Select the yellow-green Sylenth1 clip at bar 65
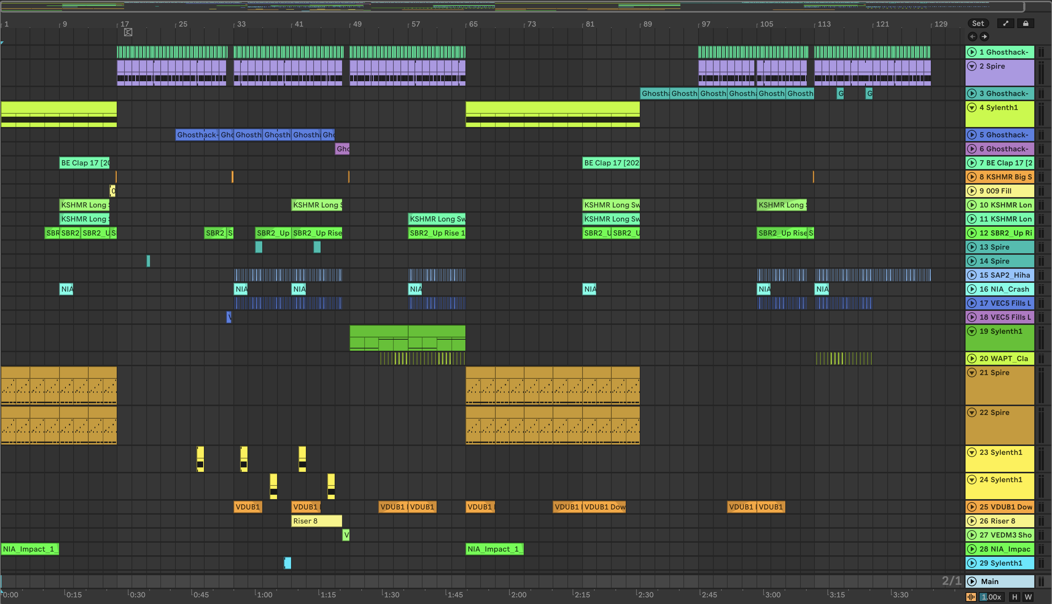Screen dimensions: 1052x604 (x=553, y=114)
